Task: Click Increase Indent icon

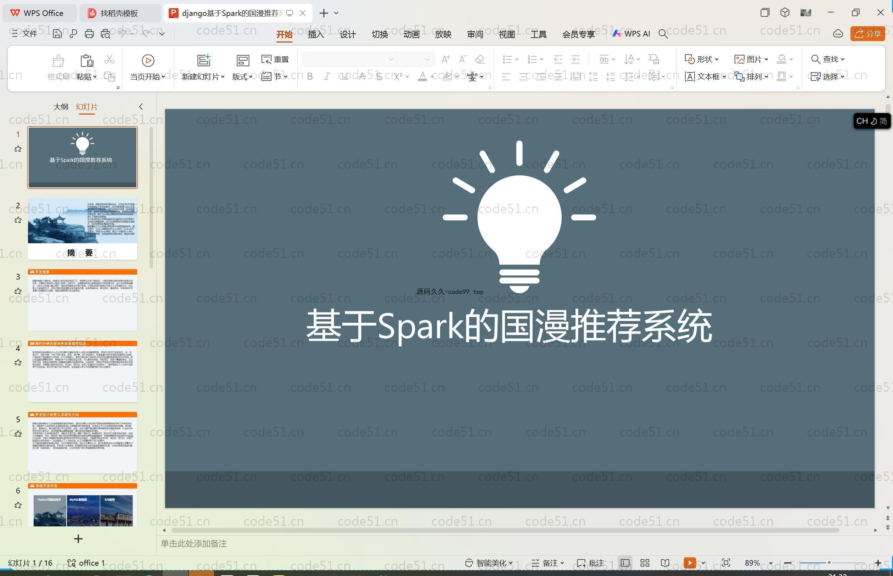Action: coord(575,59)
